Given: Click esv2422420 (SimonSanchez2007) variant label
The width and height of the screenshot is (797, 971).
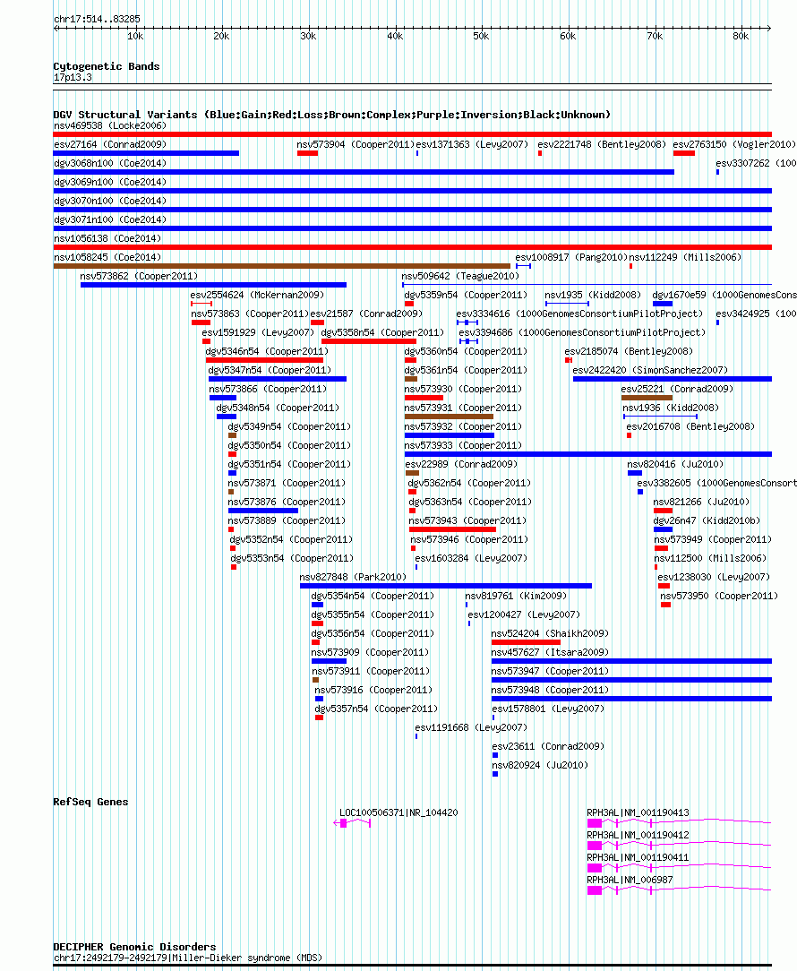Looking at the screenshot, I should point(650,370).
